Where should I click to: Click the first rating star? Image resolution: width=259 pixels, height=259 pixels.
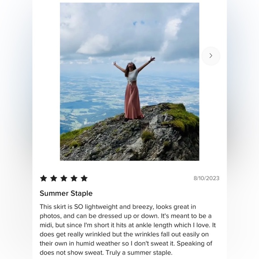click(x=44, y=178)
